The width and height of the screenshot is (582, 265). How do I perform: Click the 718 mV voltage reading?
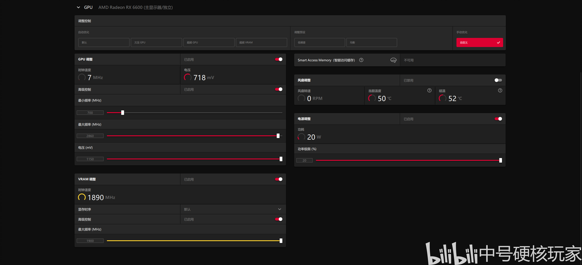(x=204, y=78)
